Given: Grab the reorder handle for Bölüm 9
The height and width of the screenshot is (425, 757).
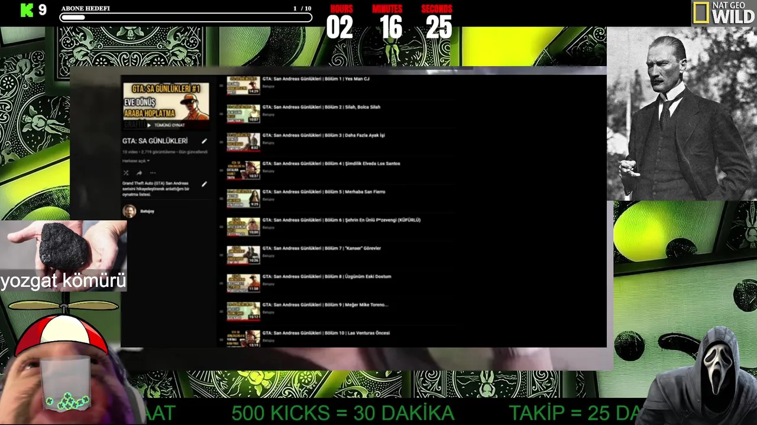Looking at the screenshot, I should pos(222,312).
